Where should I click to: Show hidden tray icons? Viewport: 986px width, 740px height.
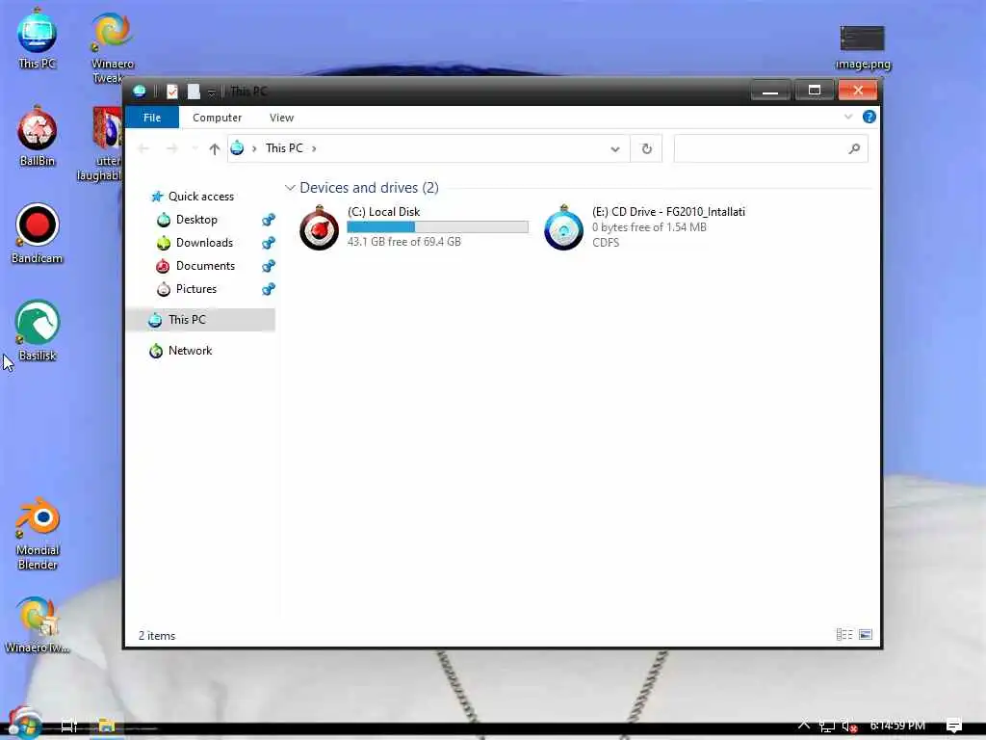pyautogui.click(x=804, y=725)
